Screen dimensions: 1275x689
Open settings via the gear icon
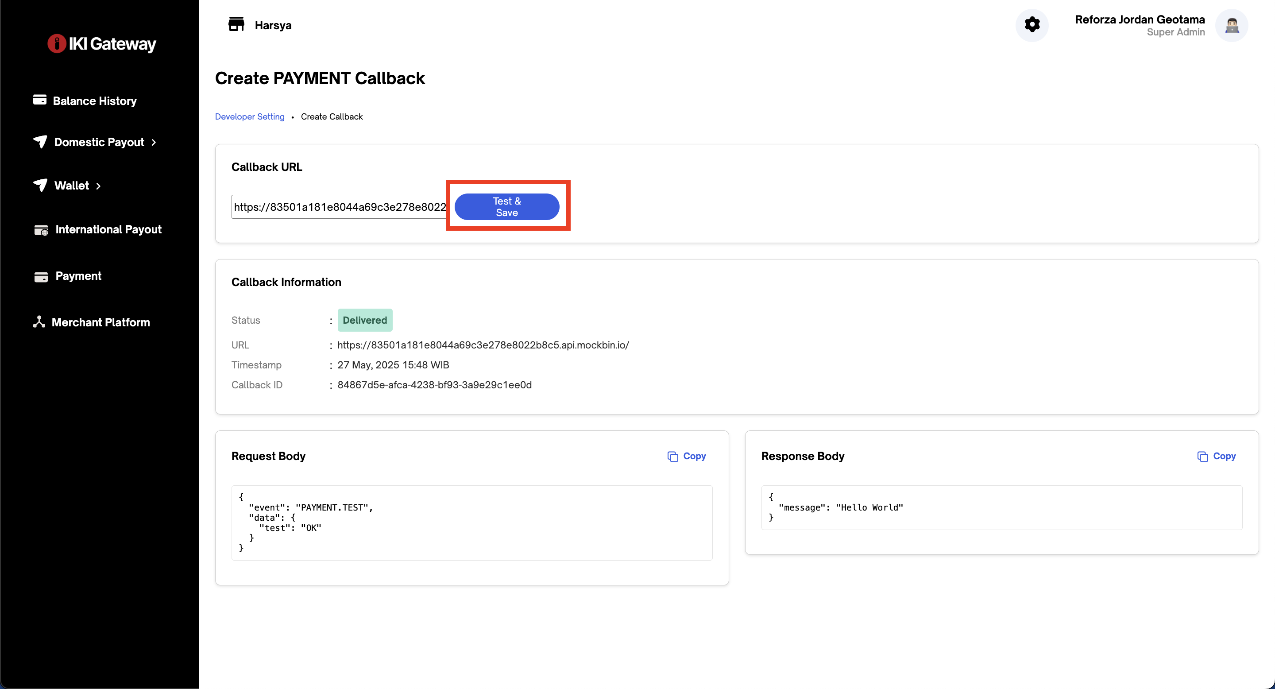click(x=1032, y=25)
